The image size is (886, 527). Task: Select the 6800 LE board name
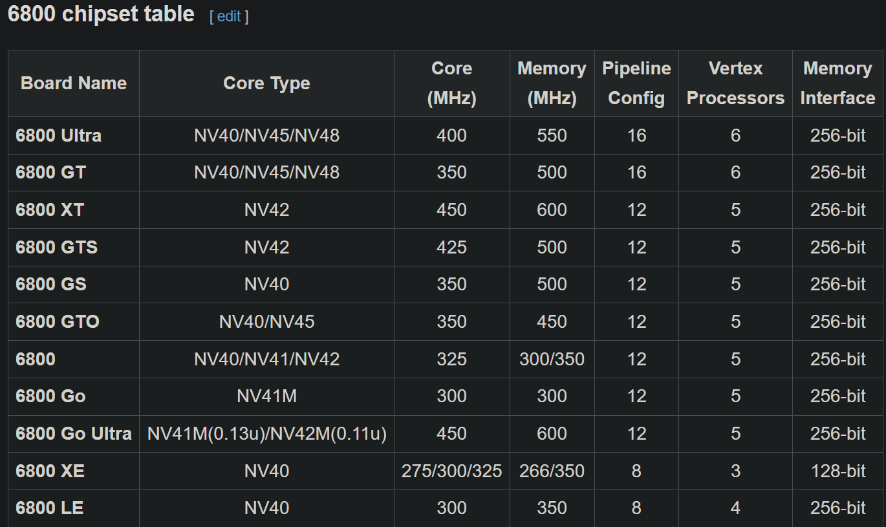(x=49, y=508)
